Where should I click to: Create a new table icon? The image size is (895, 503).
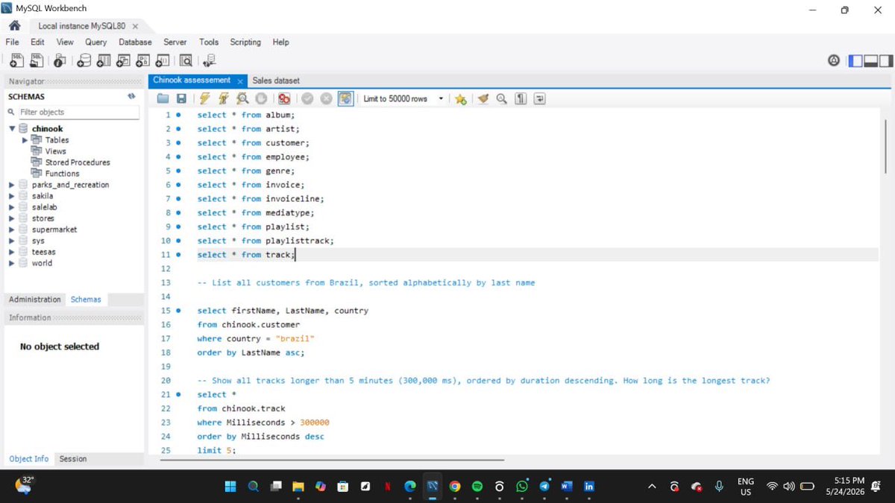[x=104, y=60]
